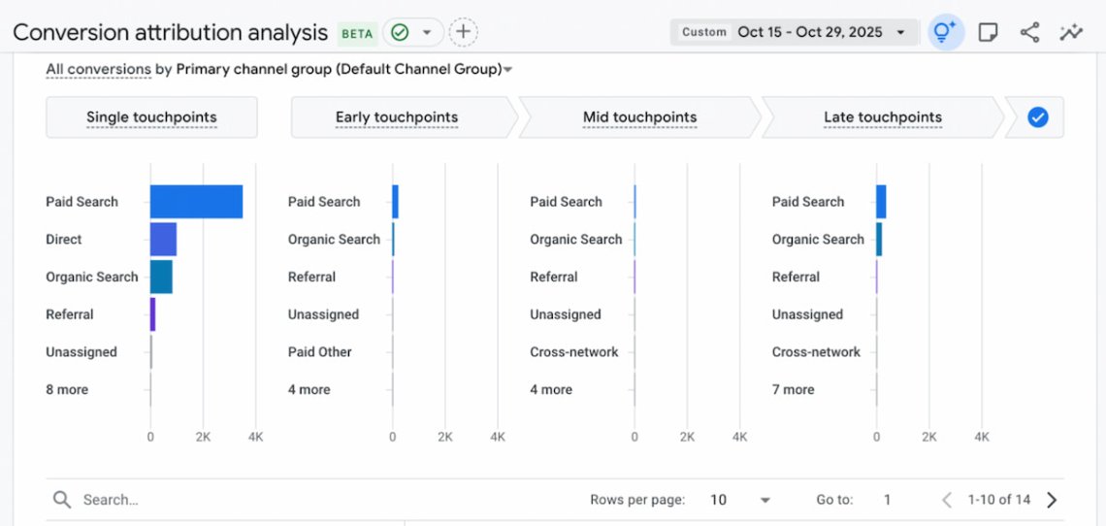Click the Referral bar in Single touchpoints
The image size is (1106, 526).
pos(153,314)
